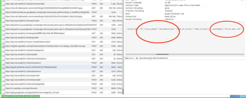This screenshot has height=98, width=246.
Task: Click the anticomp status label
Action: click(36, 96)
